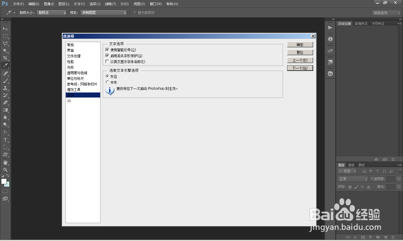Enable 以英文显示字体名称 checkbox
Image resolution: width=403 pixels, height=241 pixels.
[107, 61]
